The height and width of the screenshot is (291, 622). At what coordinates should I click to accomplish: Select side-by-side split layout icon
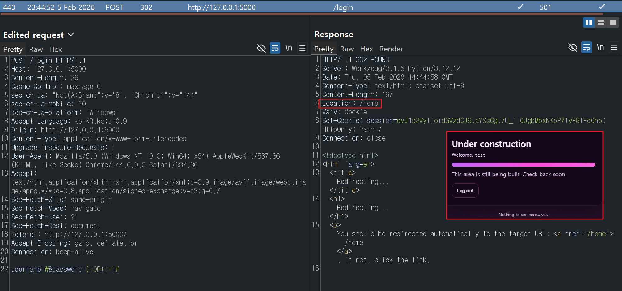[x=588, y=22]
